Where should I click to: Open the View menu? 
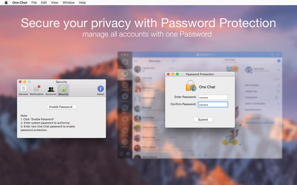pos(55,3)
